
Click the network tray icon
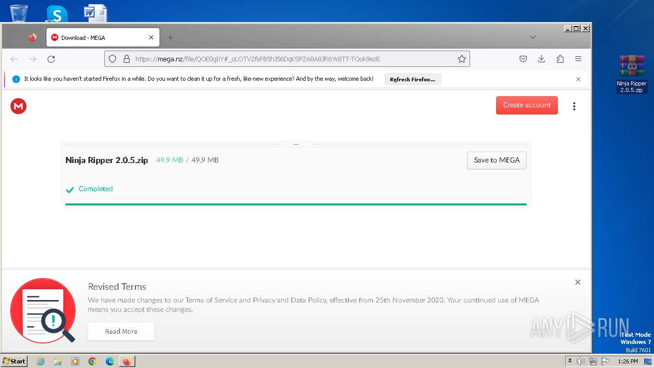(x=593, y=361)
